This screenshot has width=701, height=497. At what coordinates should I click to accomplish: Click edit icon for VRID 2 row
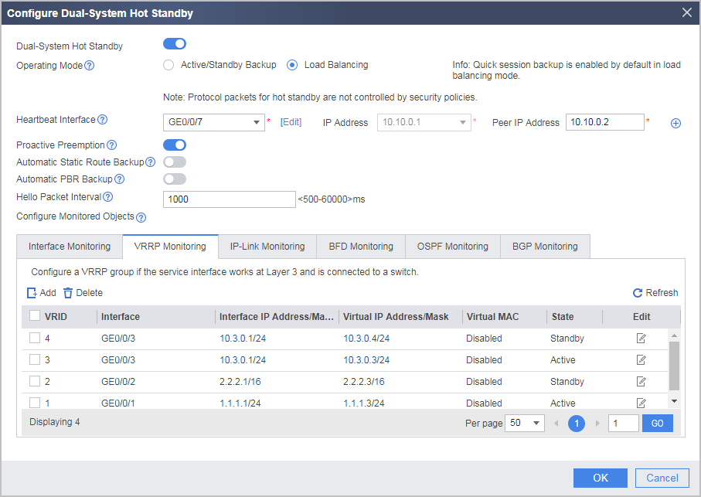[x=641, y=382]
